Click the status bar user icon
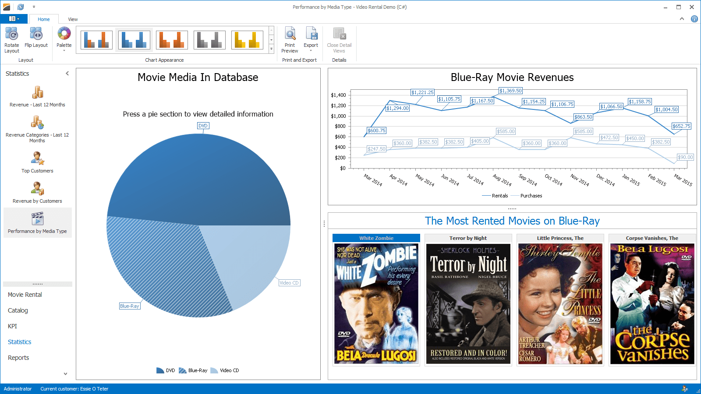Viewport: 701px width, 394px height. pos(685,389)
